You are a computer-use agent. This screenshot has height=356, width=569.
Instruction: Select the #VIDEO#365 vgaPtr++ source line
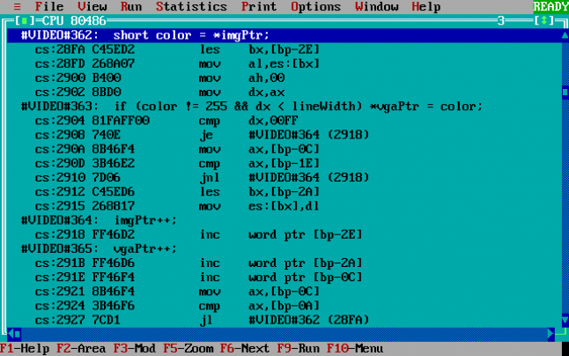click(284, 249)
